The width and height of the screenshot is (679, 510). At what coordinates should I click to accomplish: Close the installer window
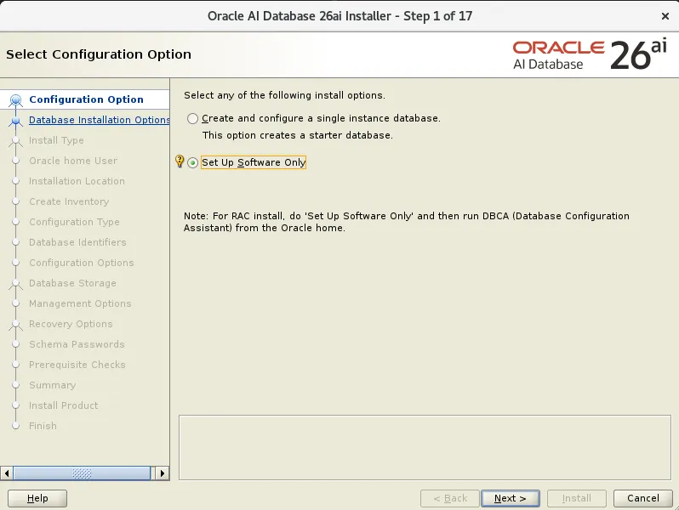pyautogui.click(x=665, y=16)
